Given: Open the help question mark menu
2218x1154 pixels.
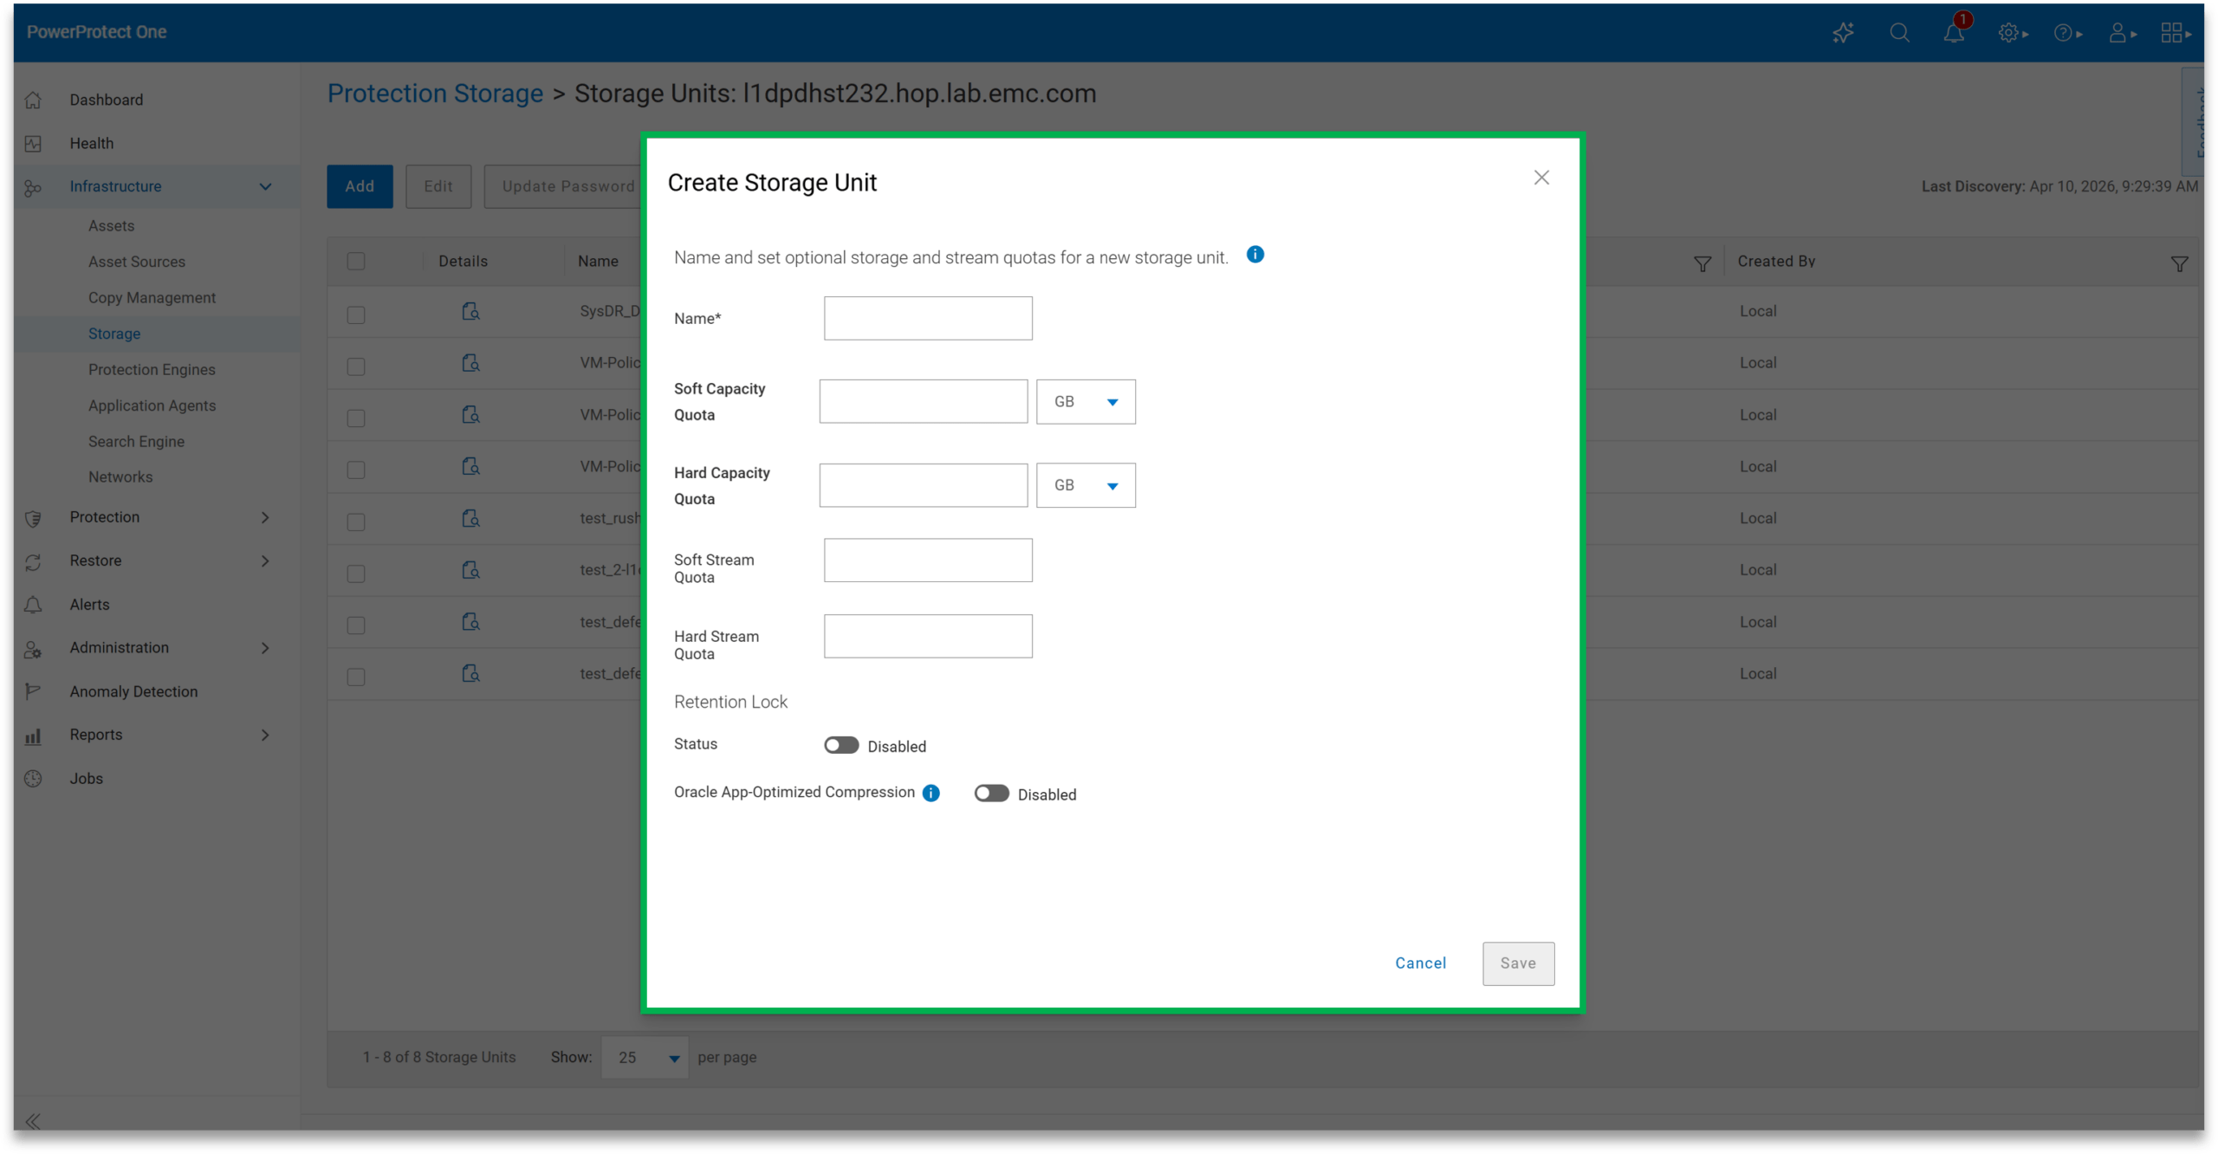Looking at the screenshot, I should click(x=2067, y=33).
